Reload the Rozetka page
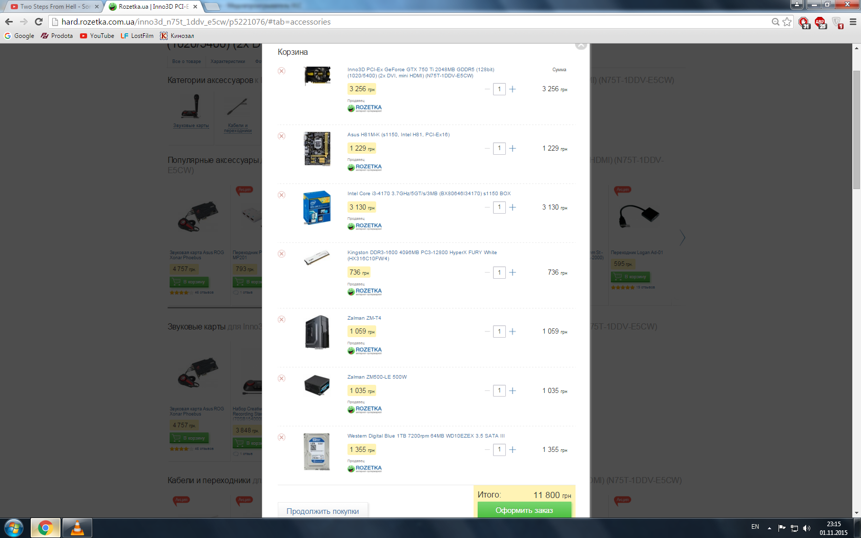 [x=38, y=22]
